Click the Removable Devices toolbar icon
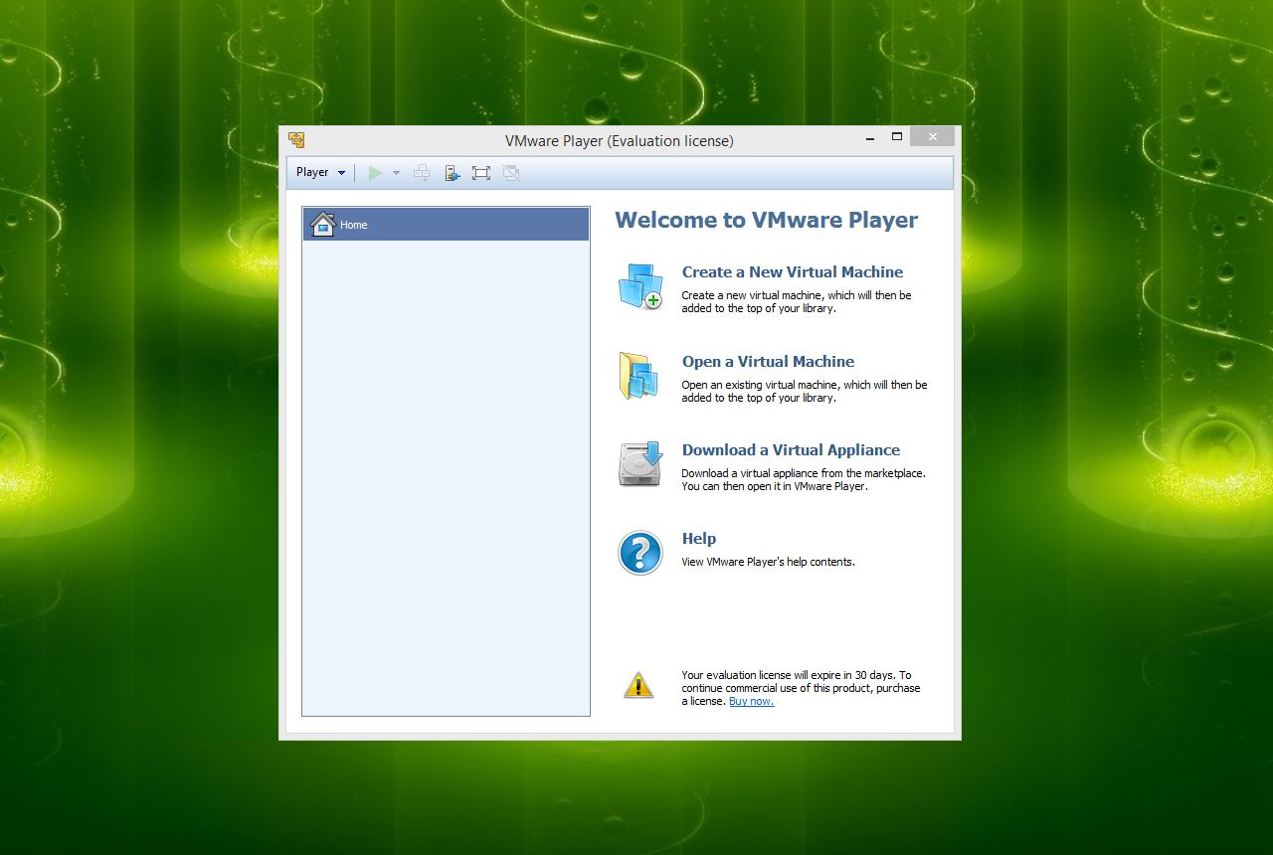The width and height of the screenshot is (1273, 855). point(453,173)
